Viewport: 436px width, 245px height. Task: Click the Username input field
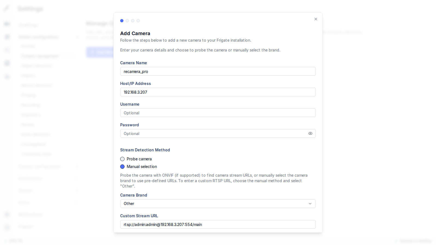point(218,113)
